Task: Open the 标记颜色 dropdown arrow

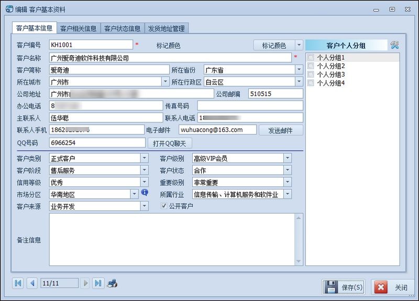Action: click(x=299, y=45)
